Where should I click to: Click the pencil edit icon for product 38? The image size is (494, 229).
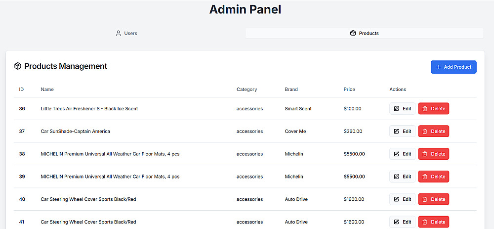click(397, 154)
